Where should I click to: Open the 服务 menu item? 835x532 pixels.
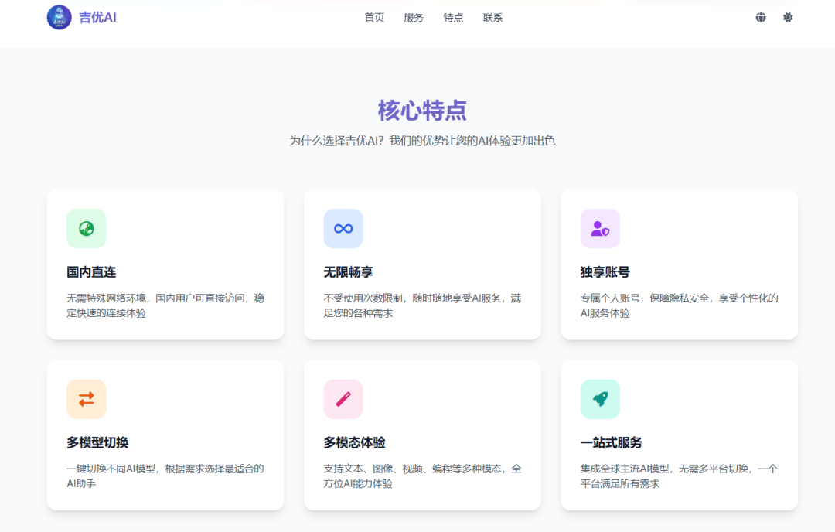[x=414, y=17]
